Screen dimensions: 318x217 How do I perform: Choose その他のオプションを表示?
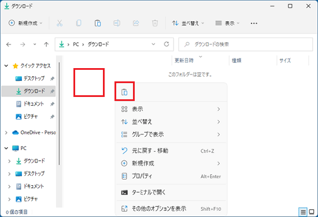(x=171, y=208)
